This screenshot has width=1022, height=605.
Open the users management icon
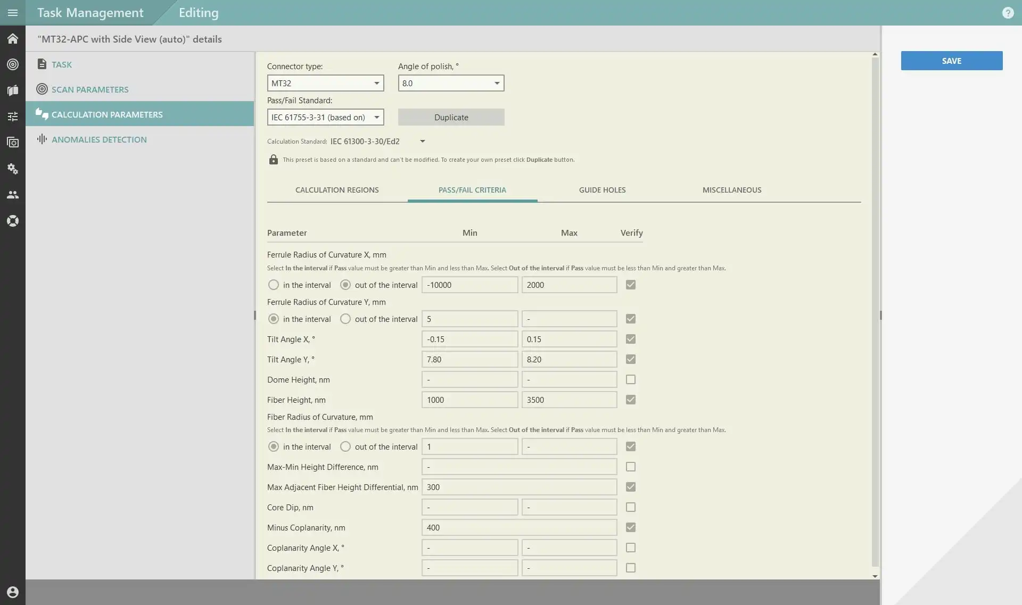[13, 195]
